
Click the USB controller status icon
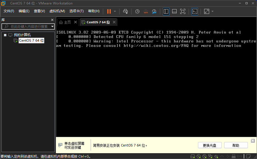234,157
